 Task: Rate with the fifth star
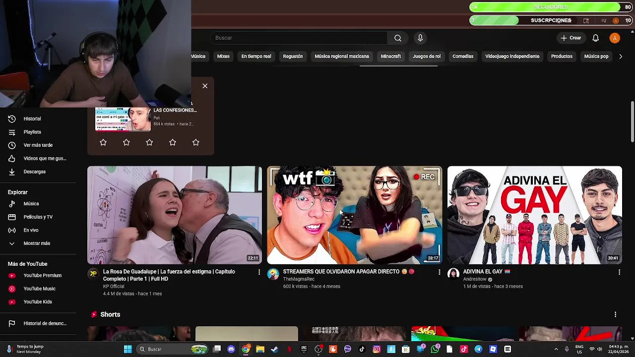tap(196, 142)
